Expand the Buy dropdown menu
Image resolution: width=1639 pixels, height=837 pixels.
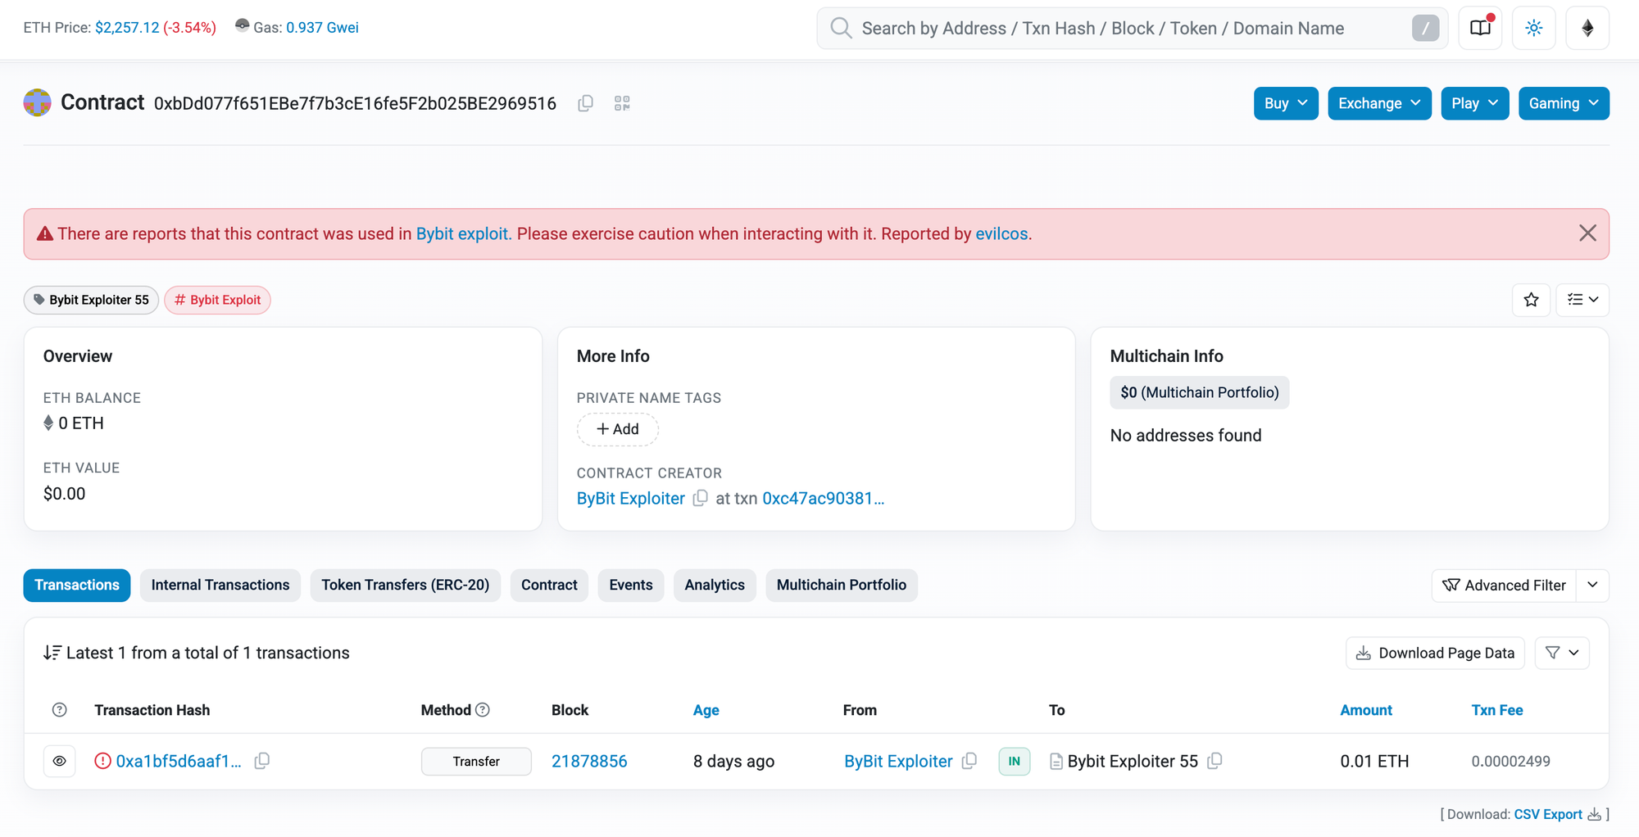pyautogui.click(x=1285, y=103)
